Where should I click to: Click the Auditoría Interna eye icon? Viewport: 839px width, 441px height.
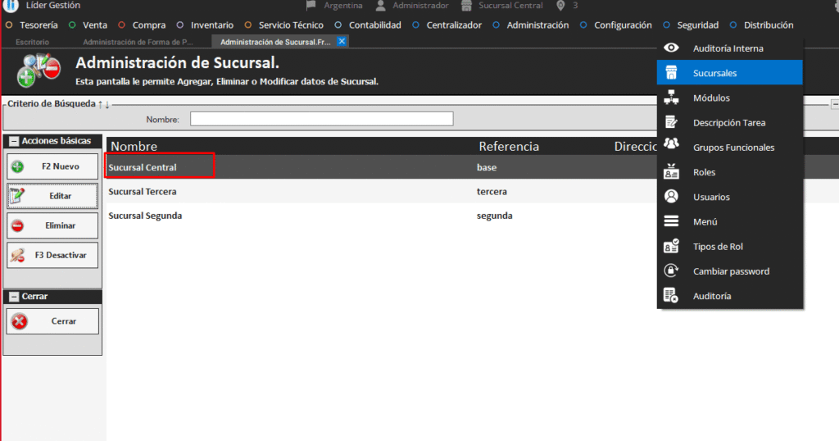[x=671, y=48]
